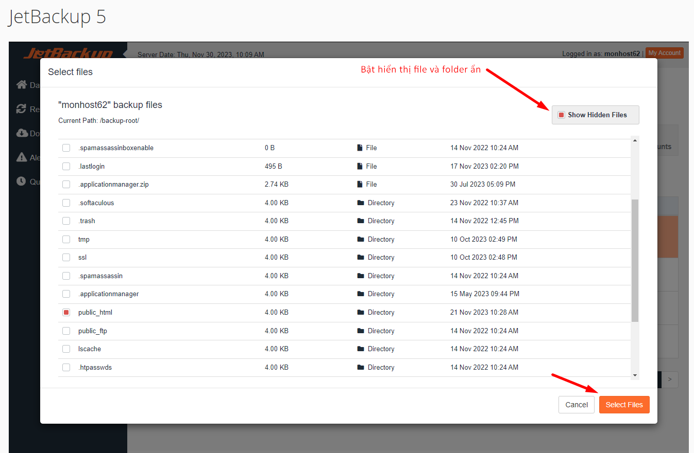Open the .htpasswds directory name
Screen dimensions: 694x453
coord(95,367)
